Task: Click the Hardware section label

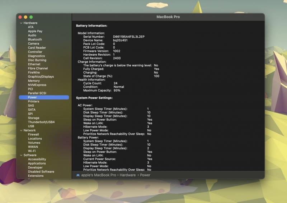Action: click(30, 23)
